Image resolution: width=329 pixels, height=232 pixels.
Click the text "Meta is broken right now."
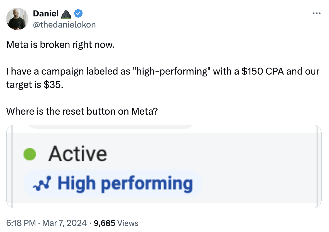(61, 45)
